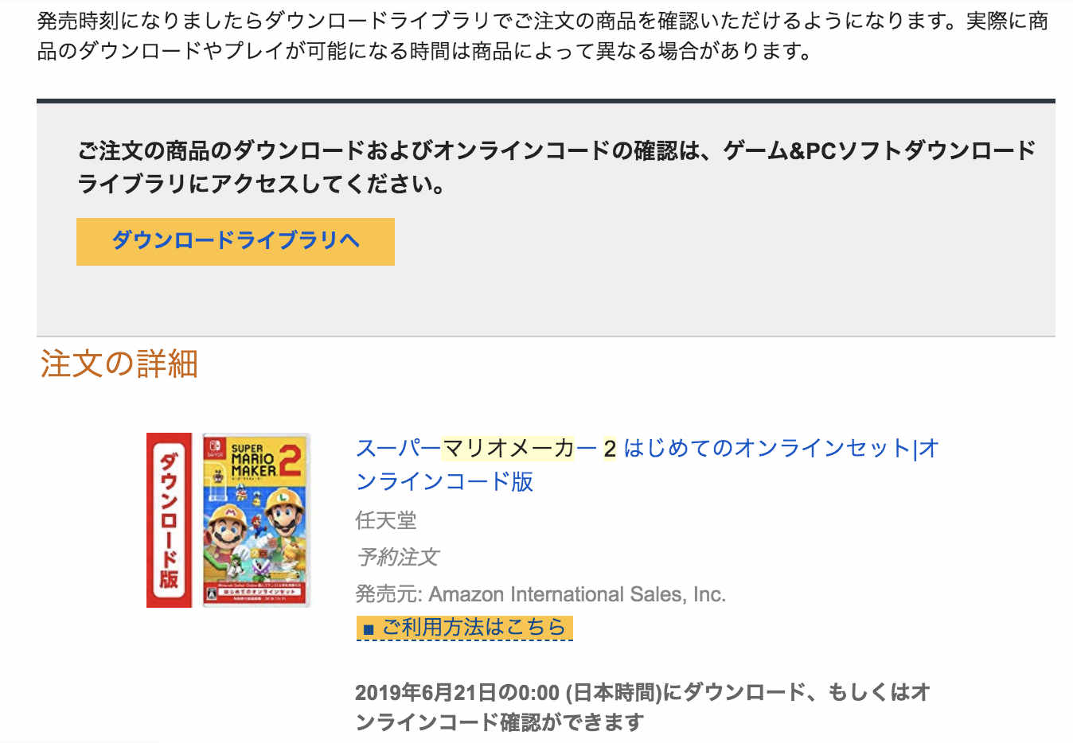Click the red numeral 2 on cover art
The width and height of the screenshot is (1073, 743).
point(290,460)
